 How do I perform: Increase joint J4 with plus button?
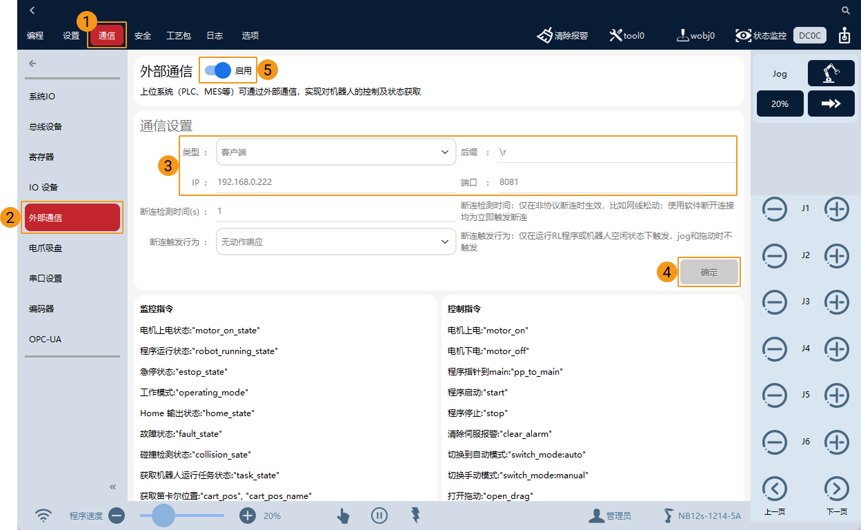(x=837, y=349)
